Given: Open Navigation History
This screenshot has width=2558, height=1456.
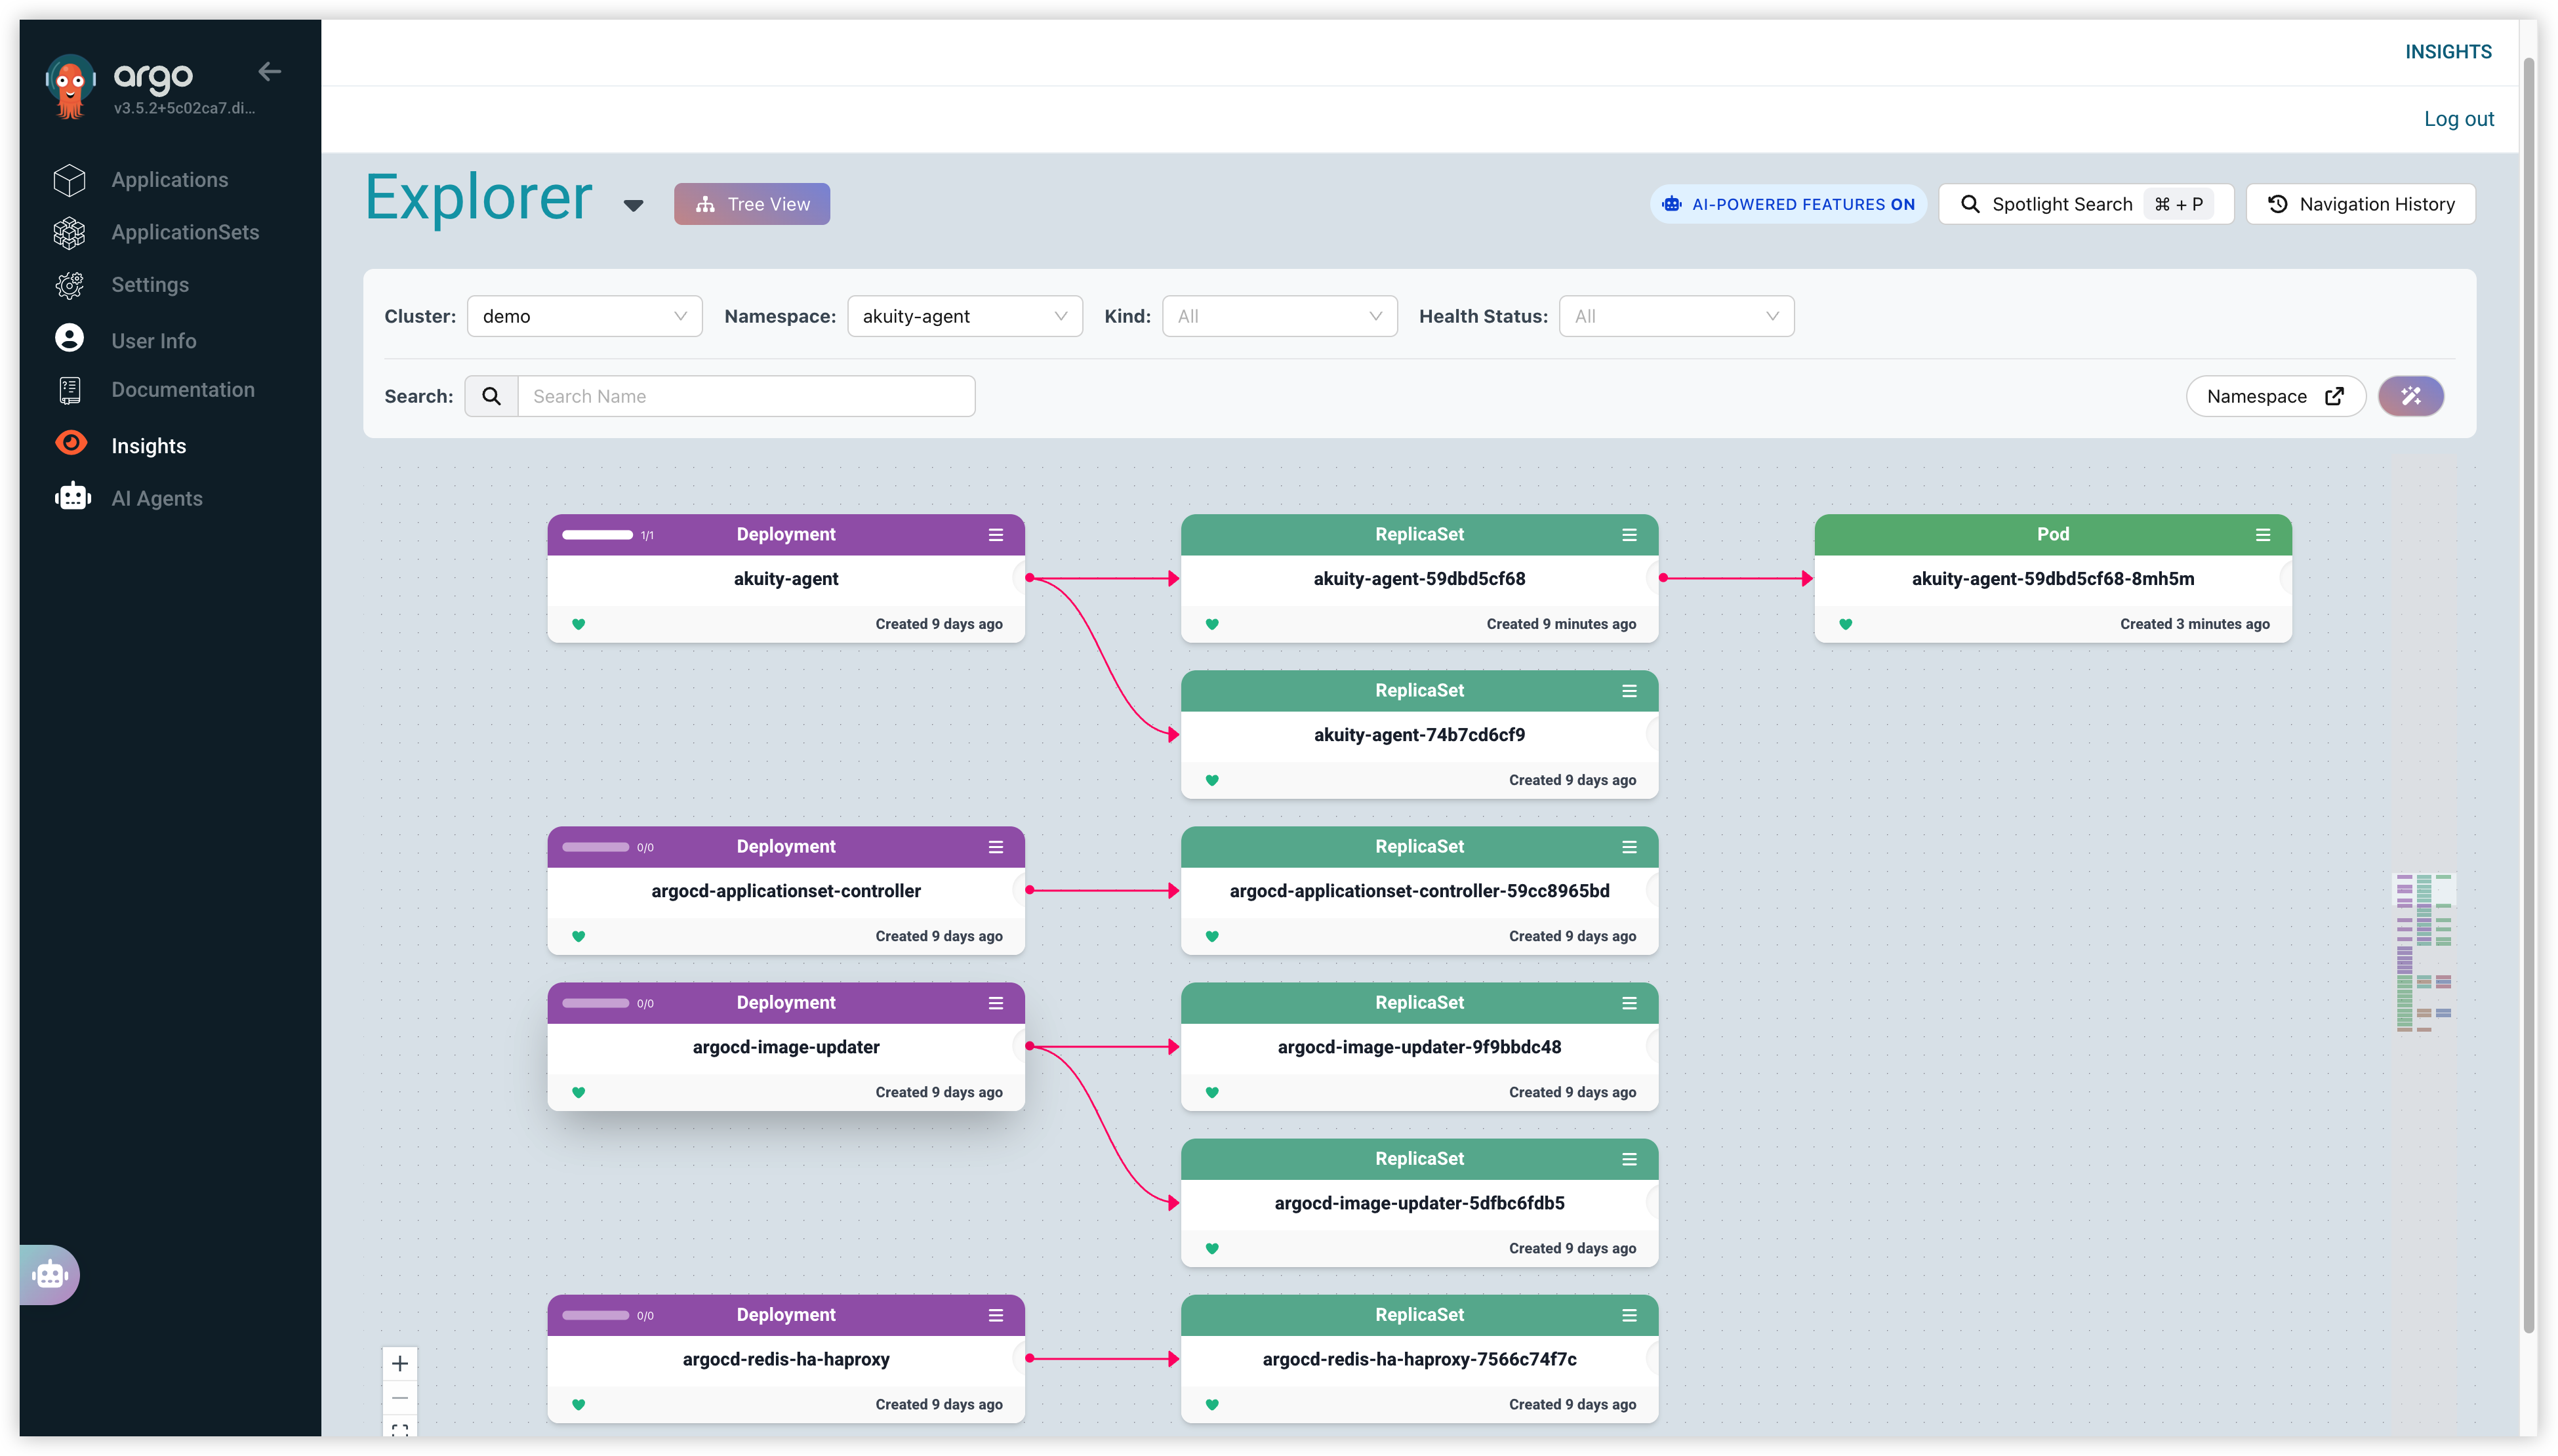Looking at the screenshot, I should pyautogui.click(x=2360, y=204).
